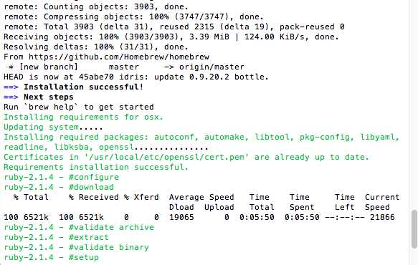Viewport: 418px width, 265px height.
Task: Click the 'brew help' command text
Action: pos(51,107)
